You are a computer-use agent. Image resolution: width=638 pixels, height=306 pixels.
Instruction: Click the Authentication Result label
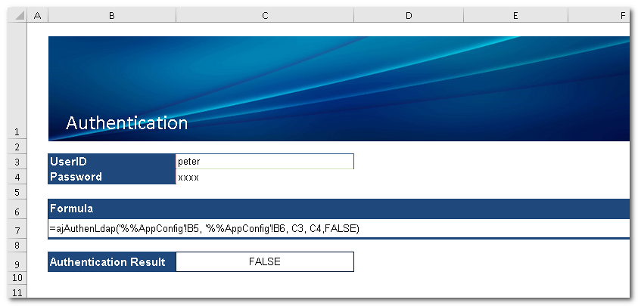pos(112,261)
